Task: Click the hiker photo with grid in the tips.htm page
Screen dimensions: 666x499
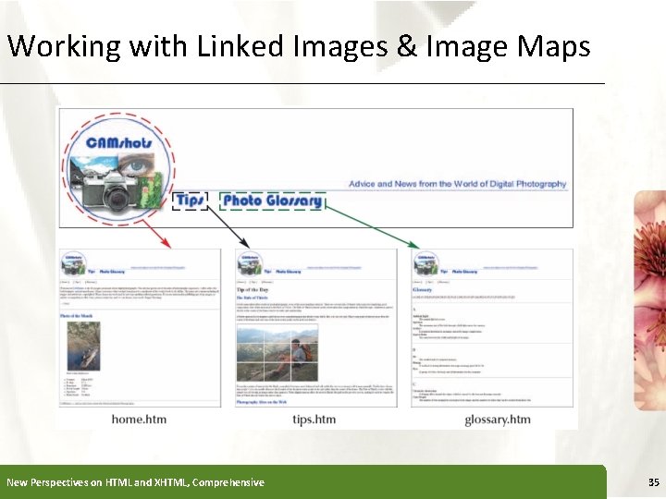Action: (x=277, y=353)
